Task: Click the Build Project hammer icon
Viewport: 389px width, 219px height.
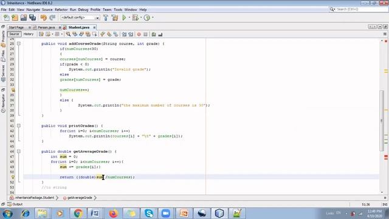Action: [x=106, y=18]
